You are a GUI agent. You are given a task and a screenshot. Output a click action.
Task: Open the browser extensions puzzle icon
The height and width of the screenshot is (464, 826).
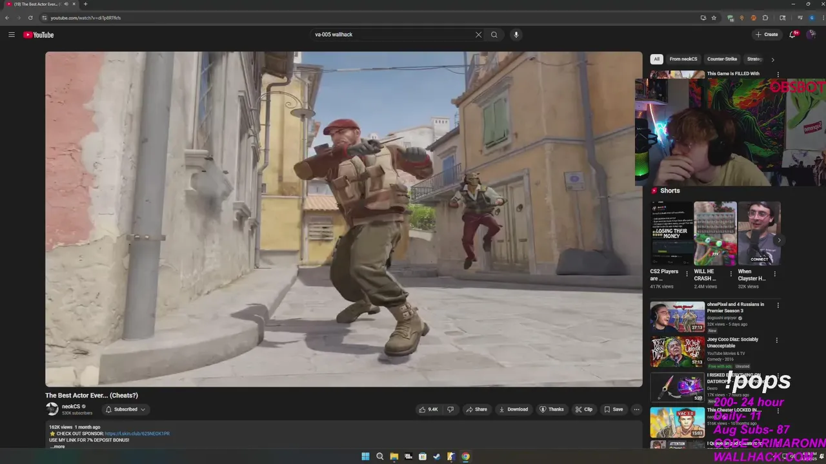[765, 17]
